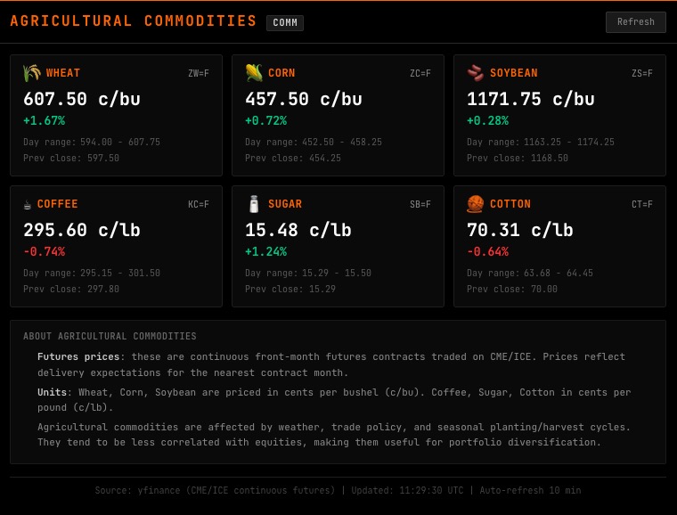This screenshot has width=677, height=515.
Task: Click the Agricultural Commodities page title
Action: click(x=134, y=21)
